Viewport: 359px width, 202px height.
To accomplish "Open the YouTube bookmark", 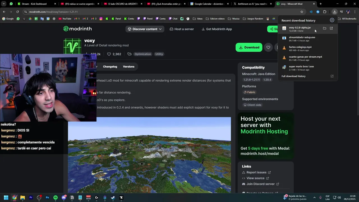I will (65, 19).
